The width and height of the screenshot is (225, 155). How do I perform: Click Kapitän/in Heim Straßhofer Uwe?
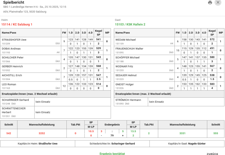[38, 144]
